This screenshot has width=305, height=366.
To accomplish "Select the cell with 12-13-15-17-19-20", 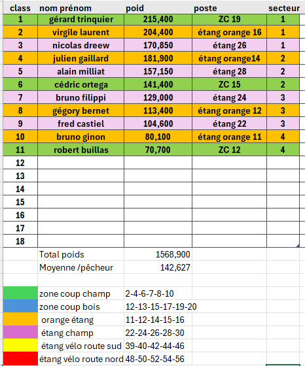I will point(161,307).
